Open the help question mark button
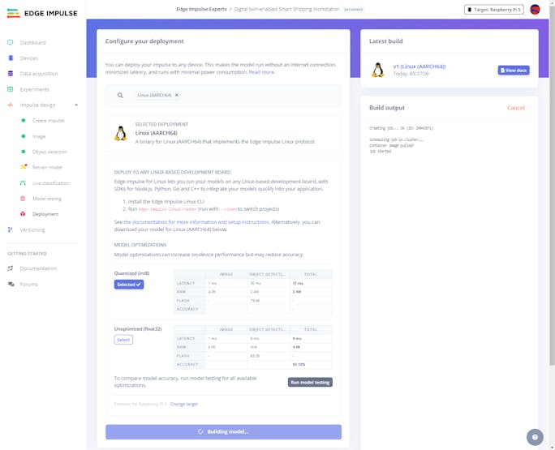The height and width of the screenshot is (450, 555). pyautogui.click(x=535, y=437)
